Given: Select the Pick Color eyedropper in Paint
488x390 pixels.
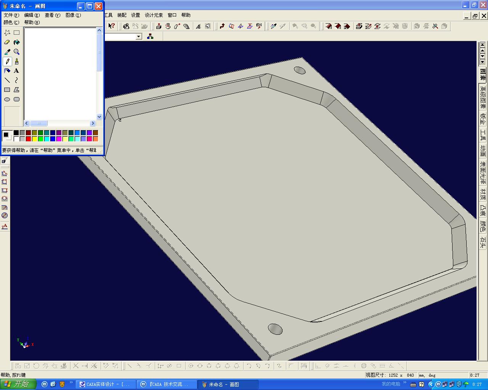Looking at the screenshot, I should point(7,52).
